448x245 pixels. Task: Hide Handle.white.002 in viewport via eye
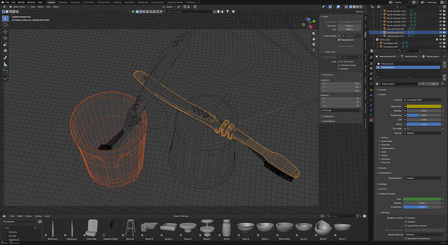(440, 32)
